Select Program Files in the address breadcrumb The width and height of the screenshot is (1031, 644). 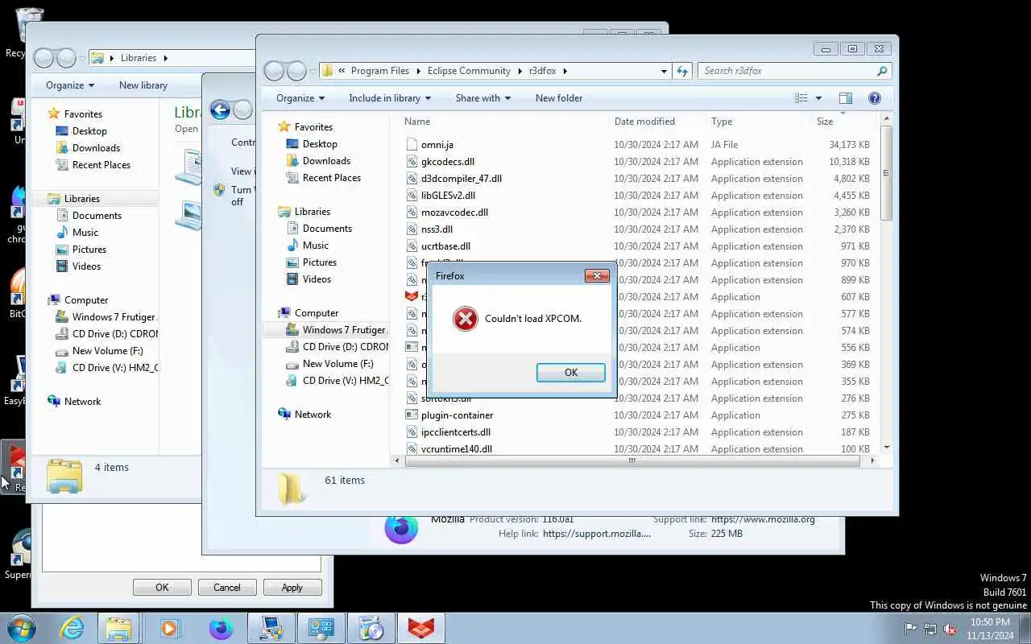tap(380, 71)
